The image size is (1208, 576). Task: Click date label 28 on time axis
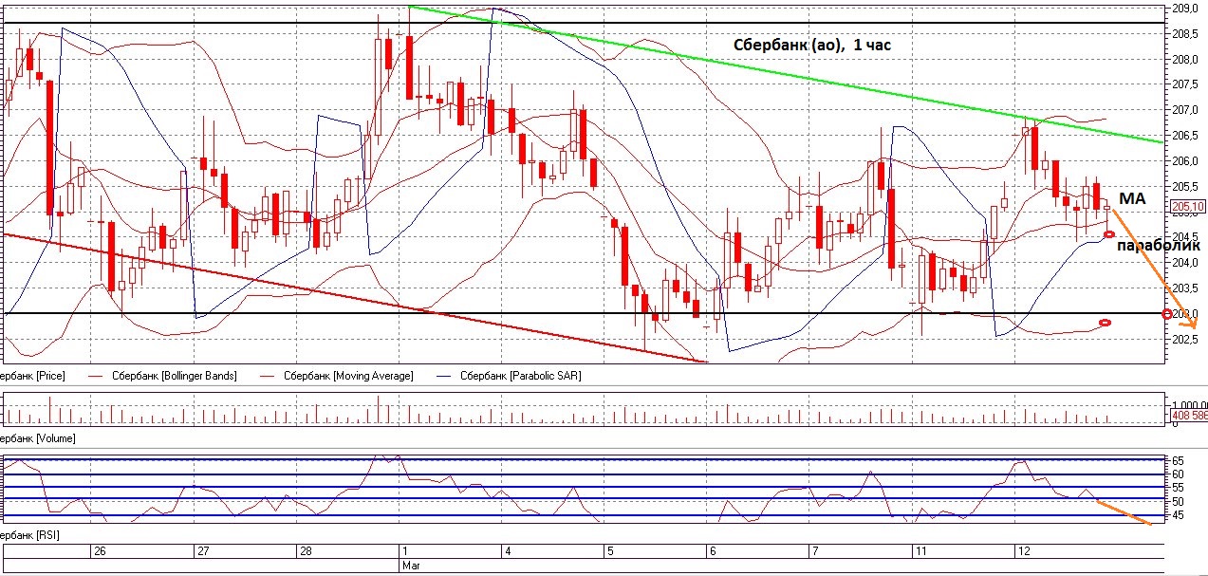click(305, 551)
